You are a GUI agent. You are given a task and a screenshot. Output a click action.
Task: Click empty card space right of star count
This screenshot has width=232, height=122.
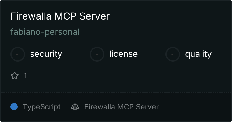[126, 76]
